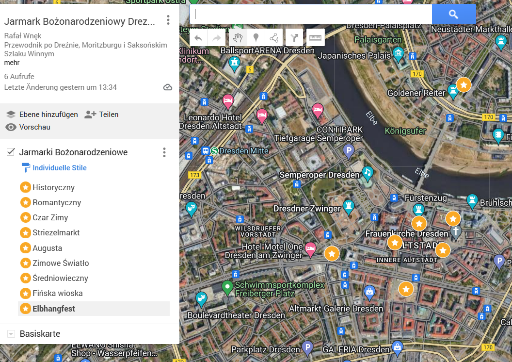
Task: Click the Frauenkirche Dresden church cross pin
Action: click(456, 231)
